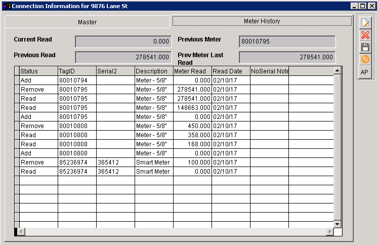This screenshot has height=245, width=378.
Task: Click the Prev Meter Last Read field
Action: (287, 57)
